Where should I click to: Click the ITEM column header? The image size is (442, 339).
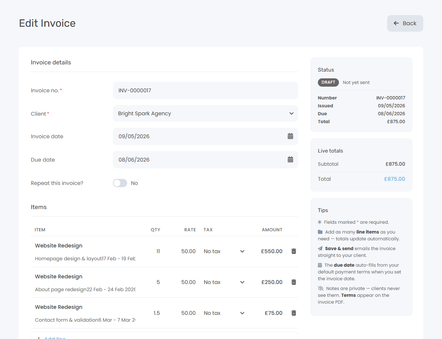pyautogui.click(x=40, y=230)
